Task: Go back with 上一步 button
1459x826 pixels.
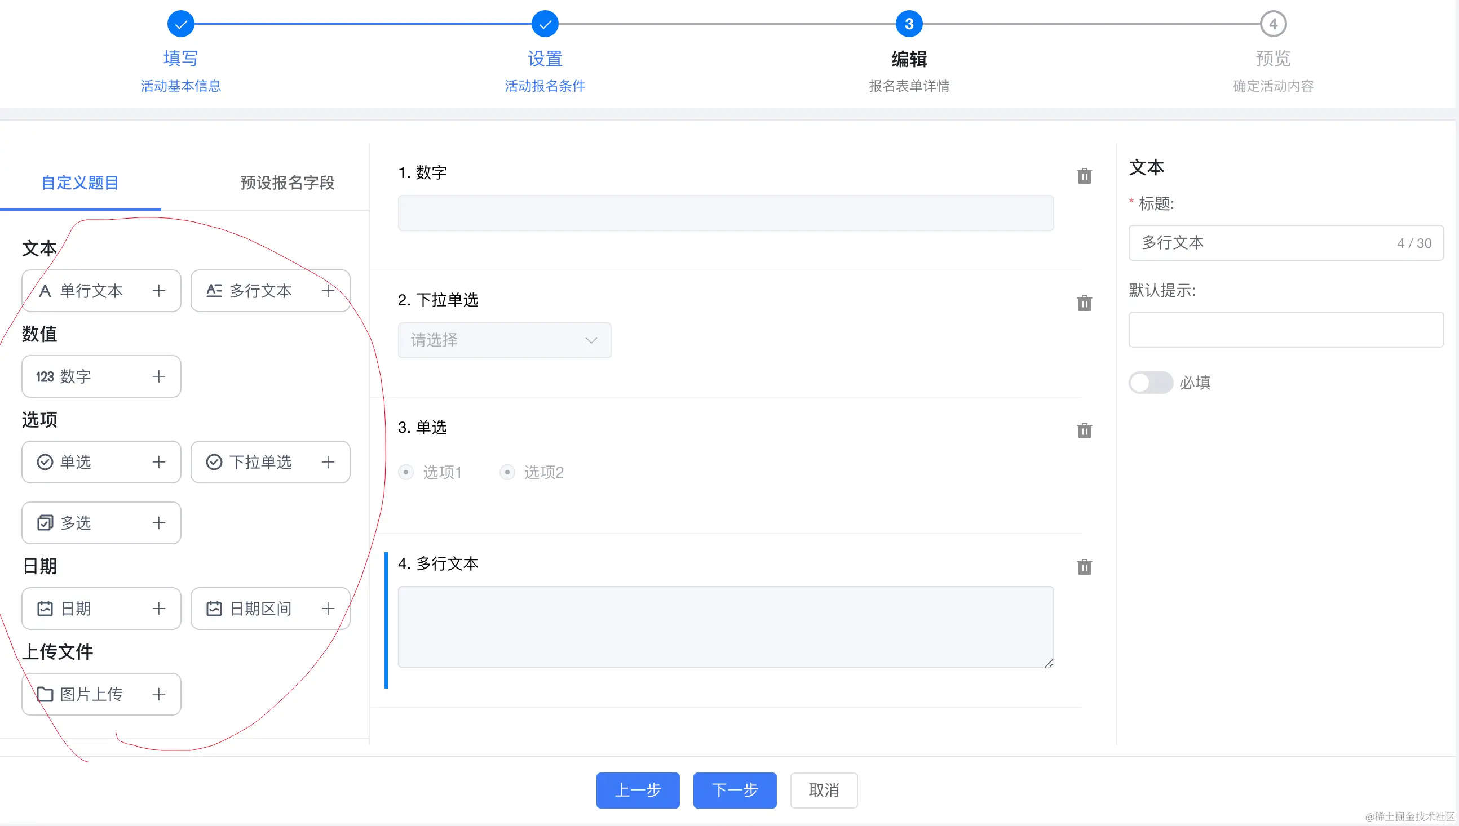Action: point(638,791)
